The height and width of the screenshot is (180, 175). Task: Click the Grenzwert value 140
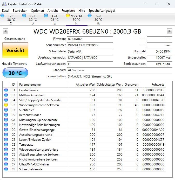(136, 105)
